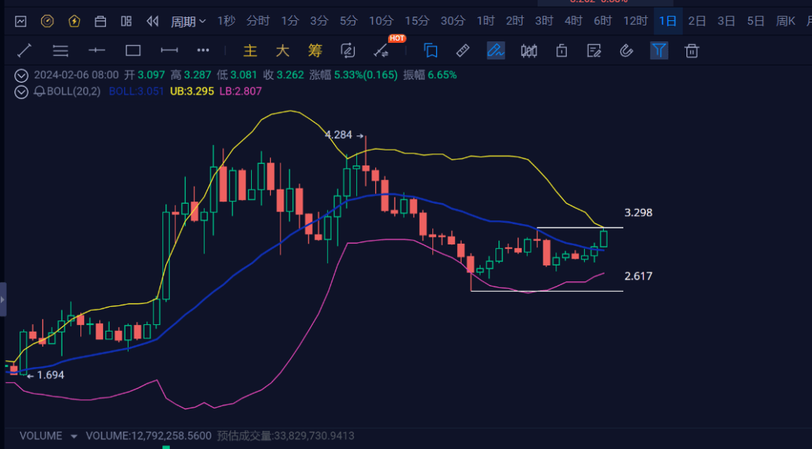Click the UB:3.295 upper band value
The width and height of the screenshot is (812, 449).
point(192,91)
